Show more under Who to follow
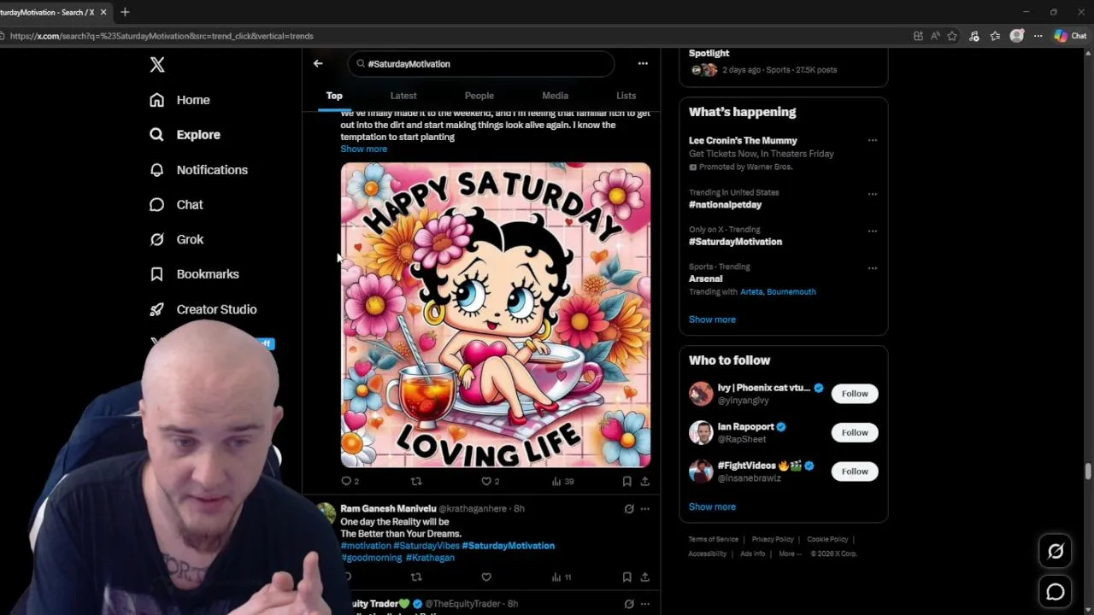The height and width of the screenshot is (615, 1094). click(x=712, y=507)
